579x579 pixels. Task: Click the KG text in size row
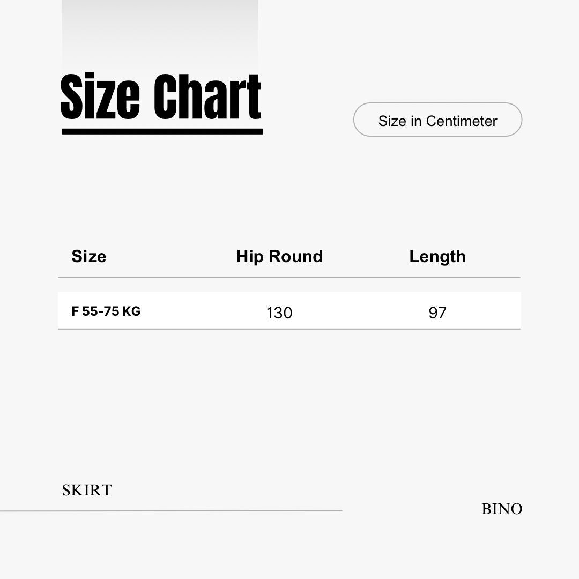click(131, 311)
